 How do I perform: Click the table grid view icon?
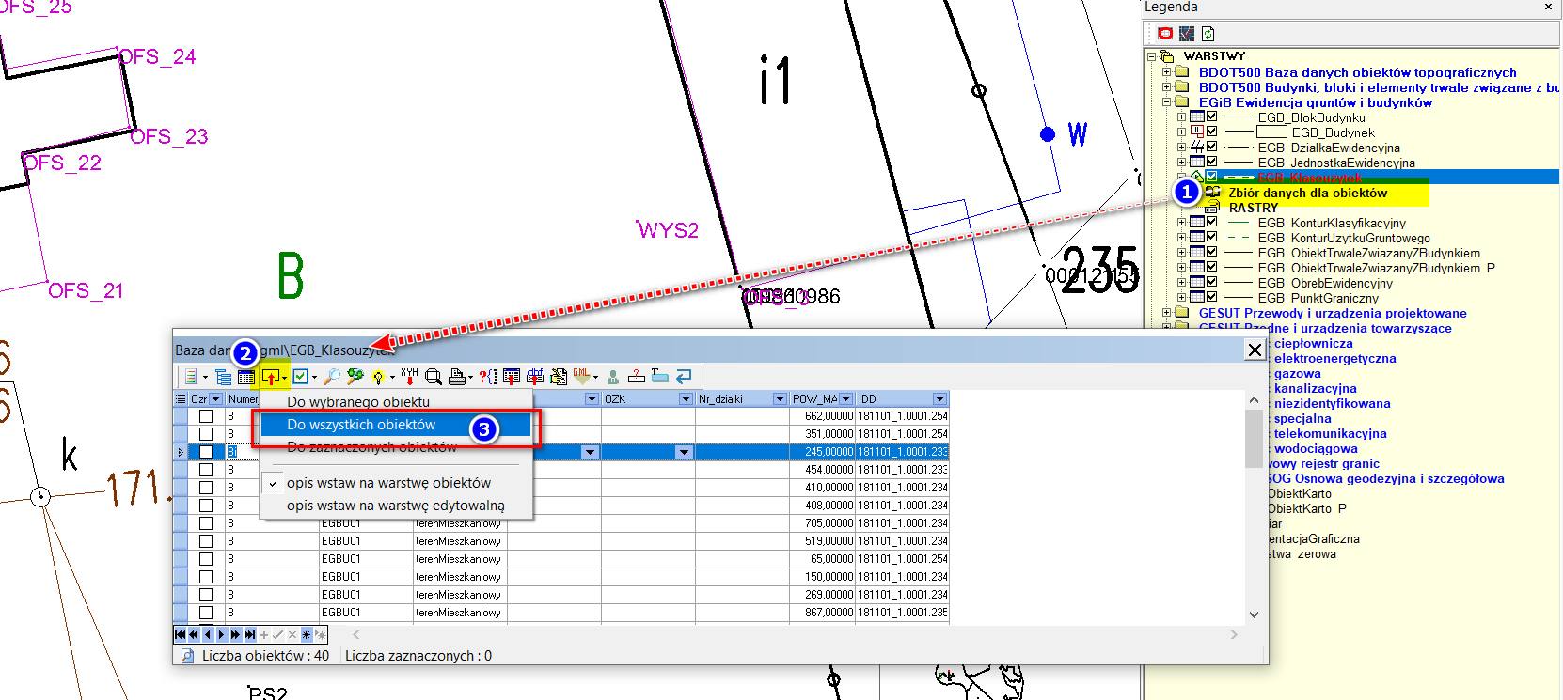click(x=246, y=377)
